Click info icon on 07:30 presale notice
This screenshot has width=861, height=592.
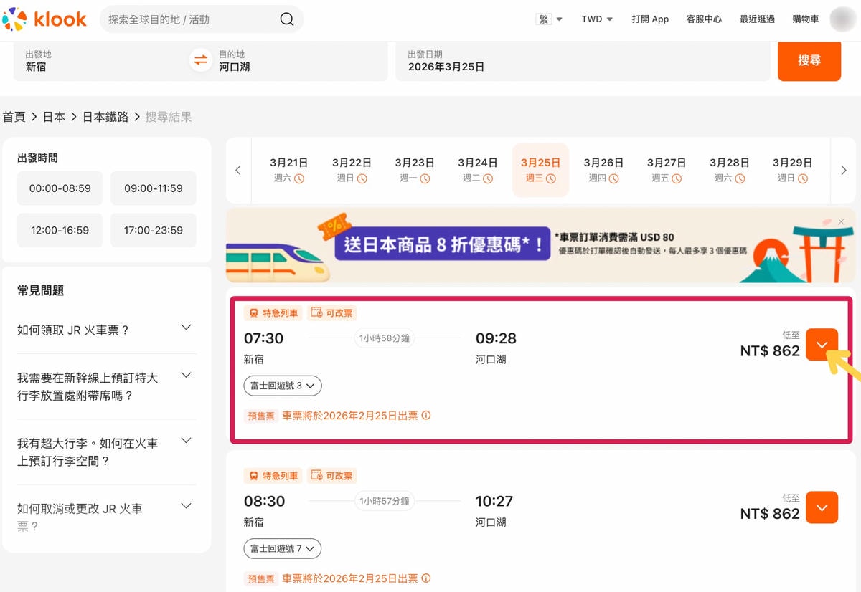(426, 415)
